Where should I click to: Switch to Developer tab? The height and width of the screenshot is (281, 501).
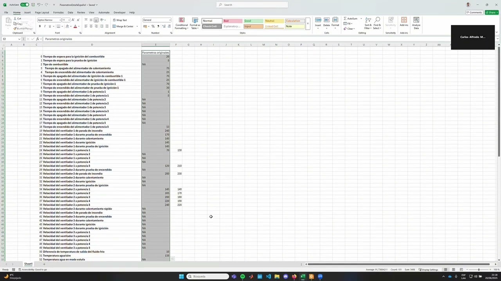point(119,12)
